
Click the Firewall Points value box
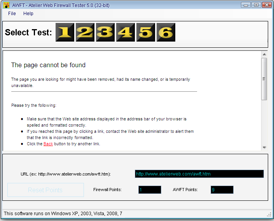tap(150, 190)
